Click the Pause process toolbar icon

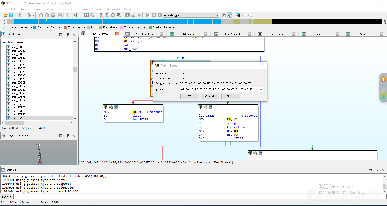pyautogui.click(x=154, y=15)
